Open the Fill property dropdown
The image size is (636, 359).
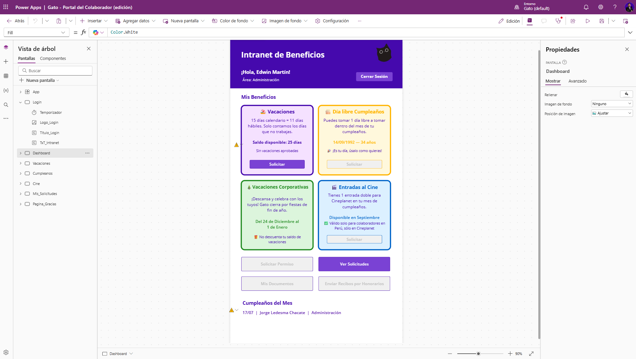point(36,32)
